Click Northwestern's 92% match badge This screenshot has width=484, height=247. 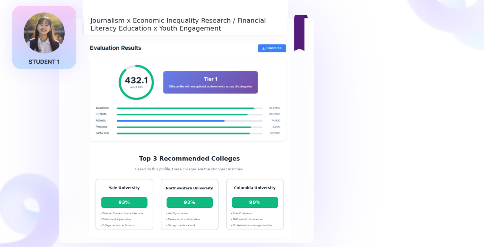(189, 202)
